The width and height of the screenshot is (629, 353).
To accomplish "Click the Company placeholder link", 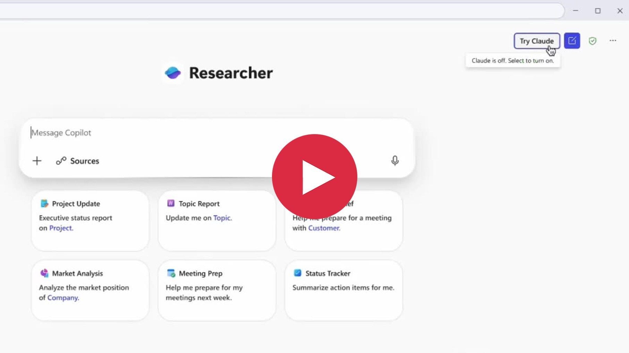I will click(63, 298).
